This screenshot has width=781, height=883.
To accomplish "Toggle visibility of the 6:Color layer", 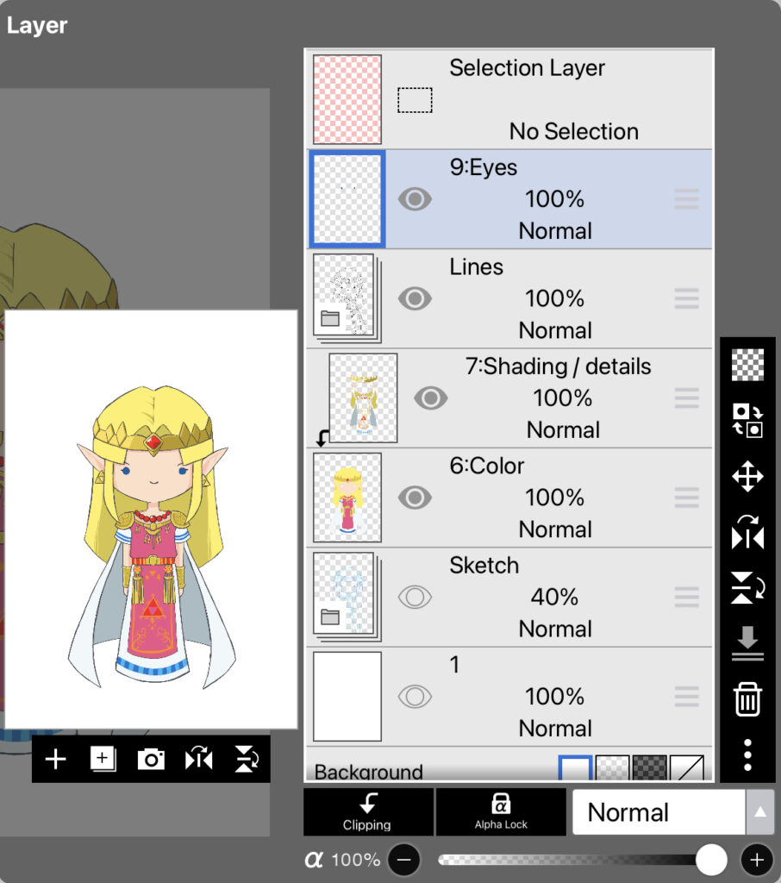I will (x=415, y=498).
